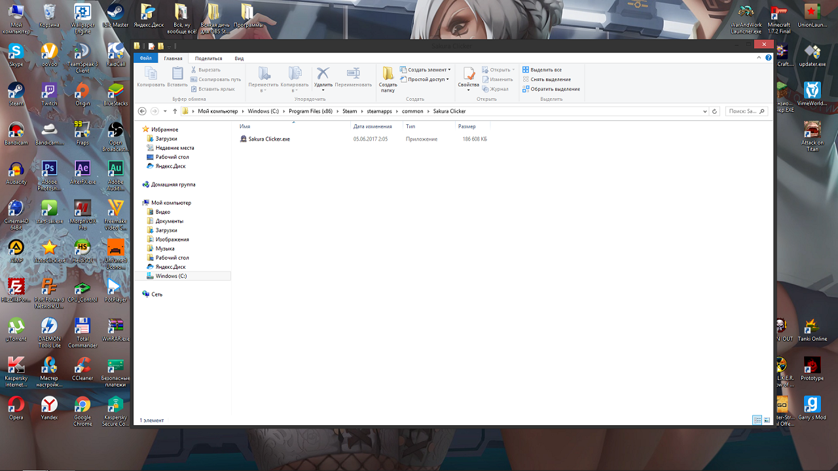Switch to the Главная ribbon tab
The width and height of the screenshot is (838, 471).
(x=173, y=58)
